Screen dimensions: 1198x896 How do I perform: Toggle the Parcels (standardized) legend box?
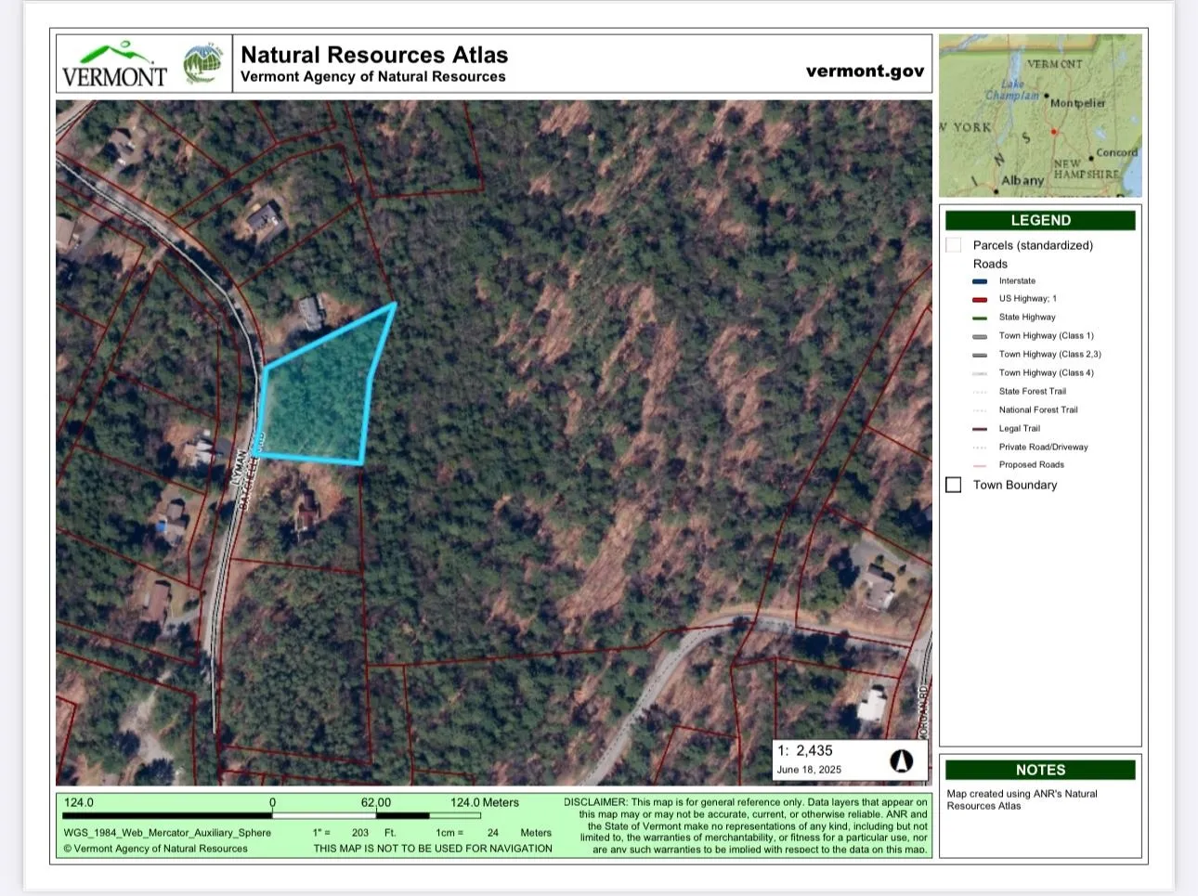(x=954, y=245)
